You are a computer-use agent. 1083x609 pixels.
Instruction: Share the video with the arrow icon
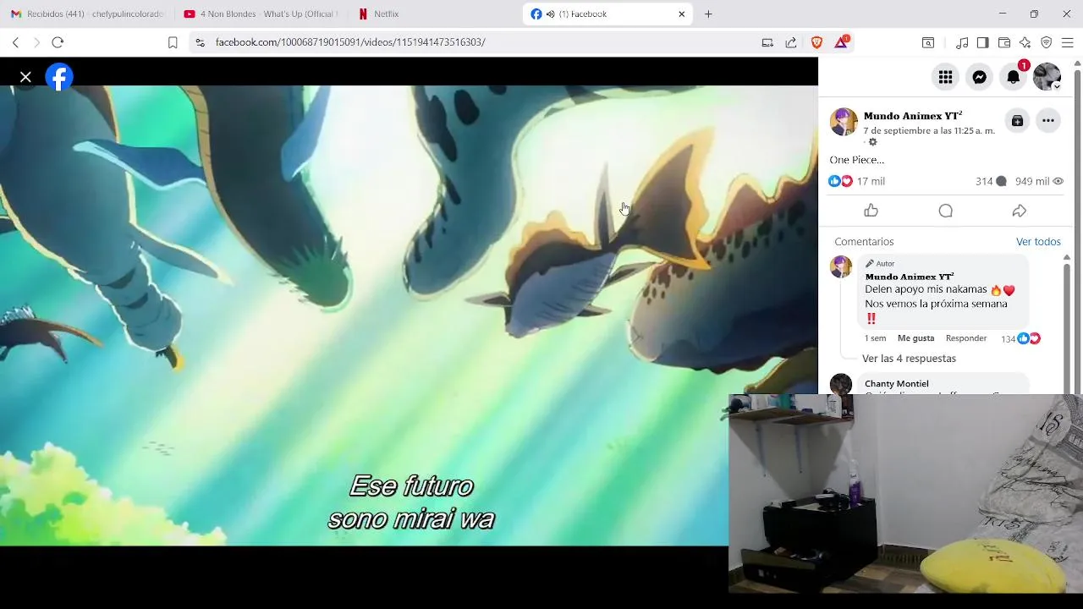click(1020, 211)
